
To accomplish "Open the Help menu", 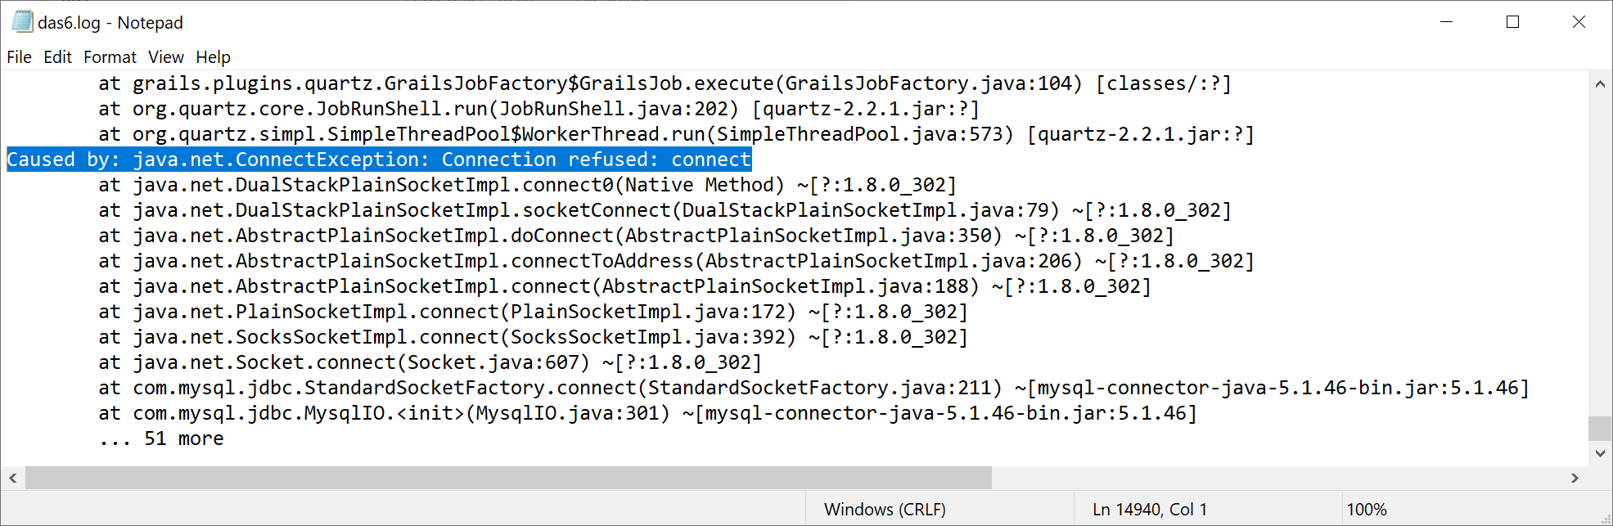I will [213, 57].
